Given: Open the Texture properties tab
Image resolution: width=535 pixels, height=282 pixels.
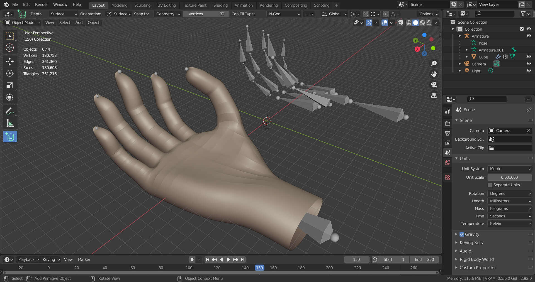Looking at the screenshot, I should coord(448,177).
